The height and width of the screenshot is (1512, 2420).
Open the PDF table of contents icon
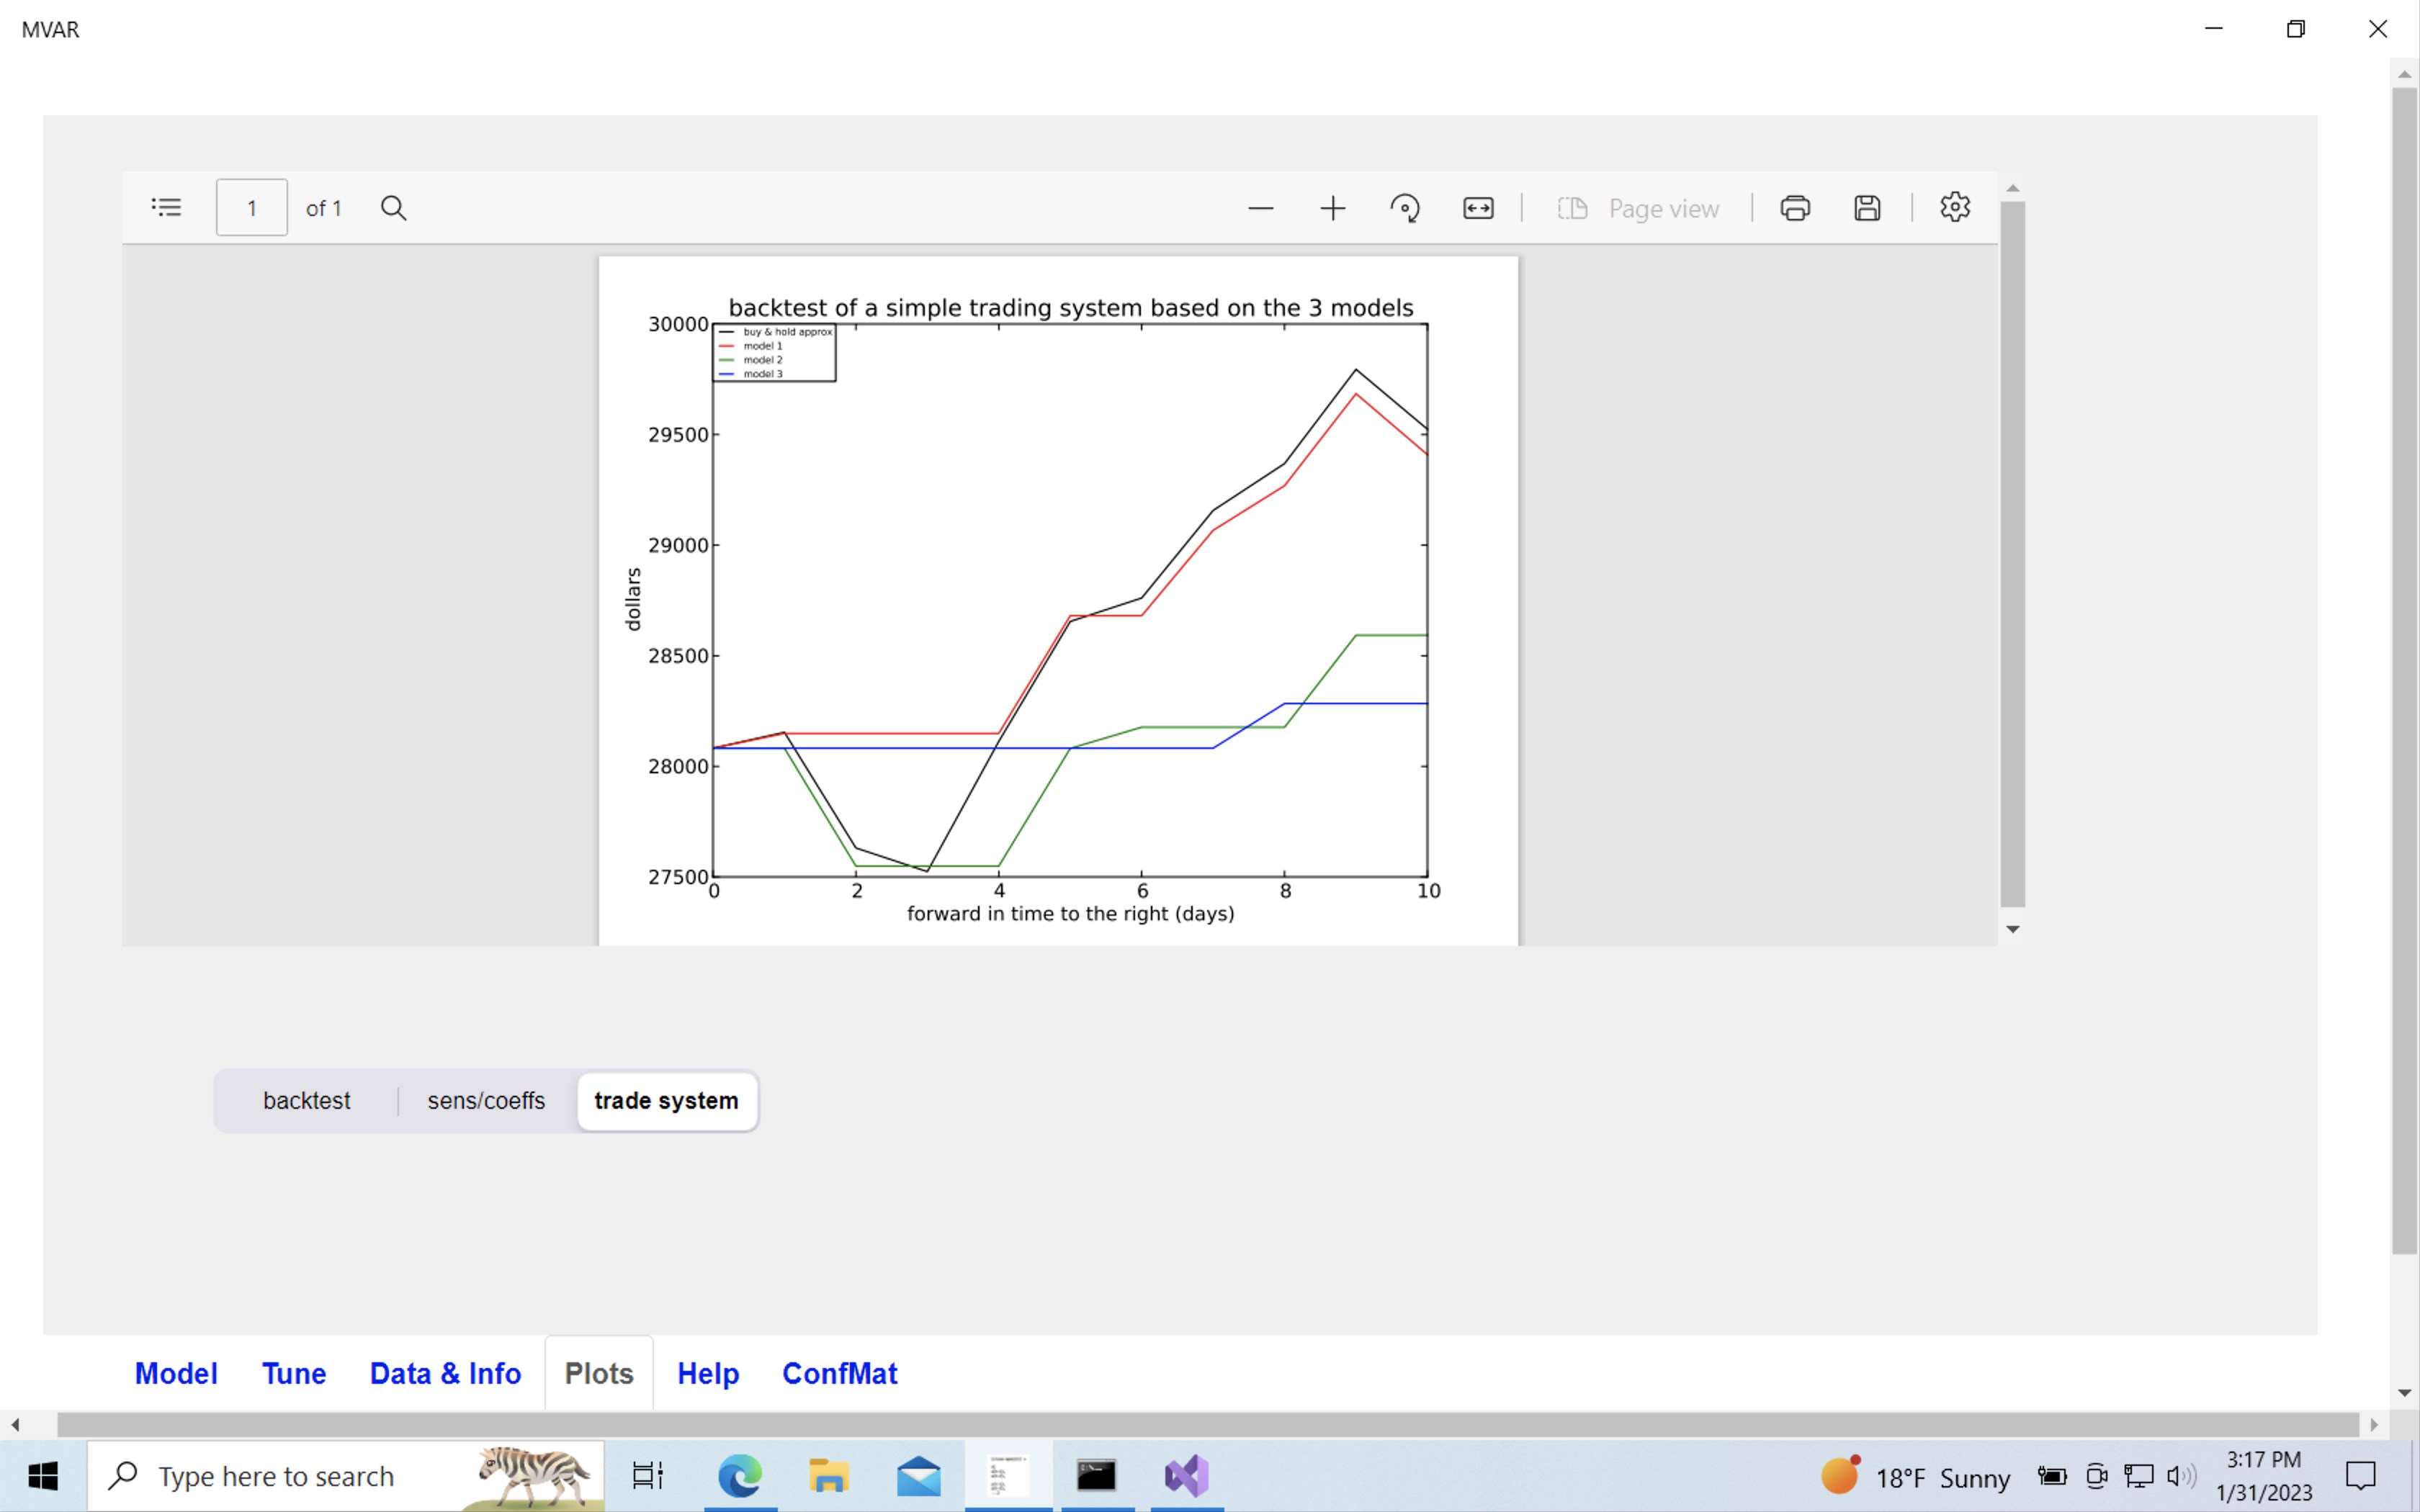(x=166, y=208)
